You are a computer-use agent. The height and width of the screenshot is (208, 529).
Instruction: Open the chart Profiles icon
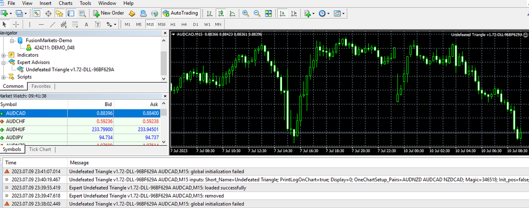(x=19, y=13)
